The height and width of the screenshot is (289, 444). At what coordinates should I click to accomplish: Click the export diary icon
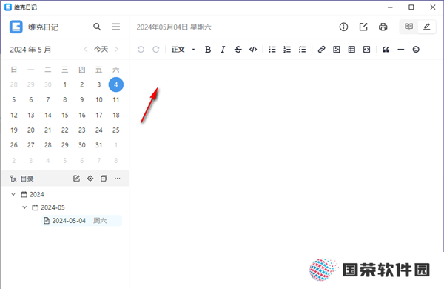point(363,27)
